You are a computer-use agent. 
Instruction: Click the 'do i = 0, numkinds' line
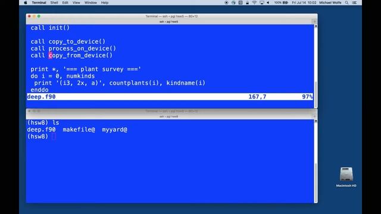[x=63, y=76]
